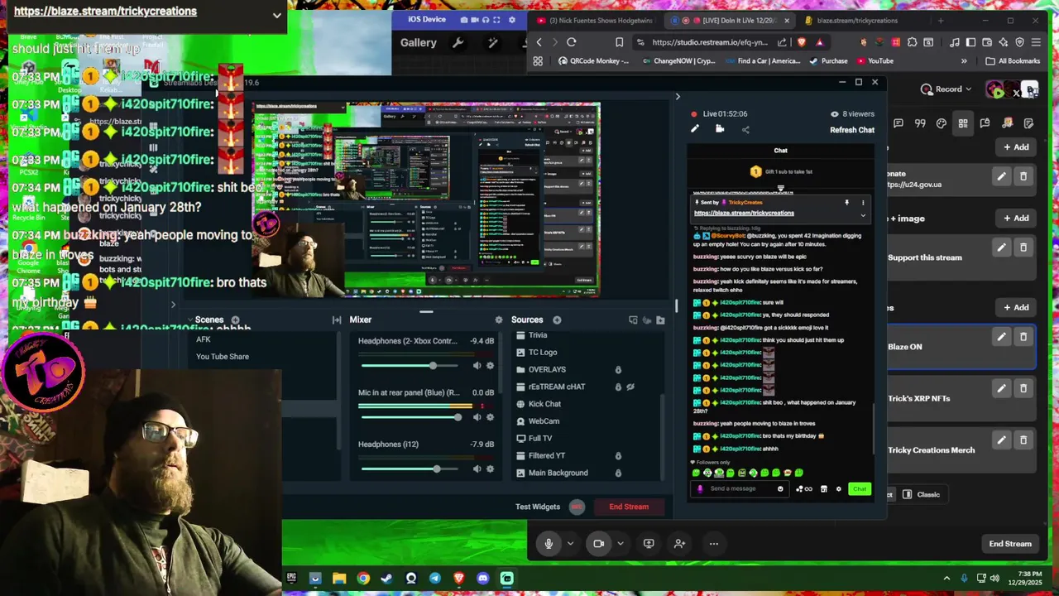Screen dimensions: 1059x596
Task: Select the Chat tab in Streamlabs
Action: point(780,151)
